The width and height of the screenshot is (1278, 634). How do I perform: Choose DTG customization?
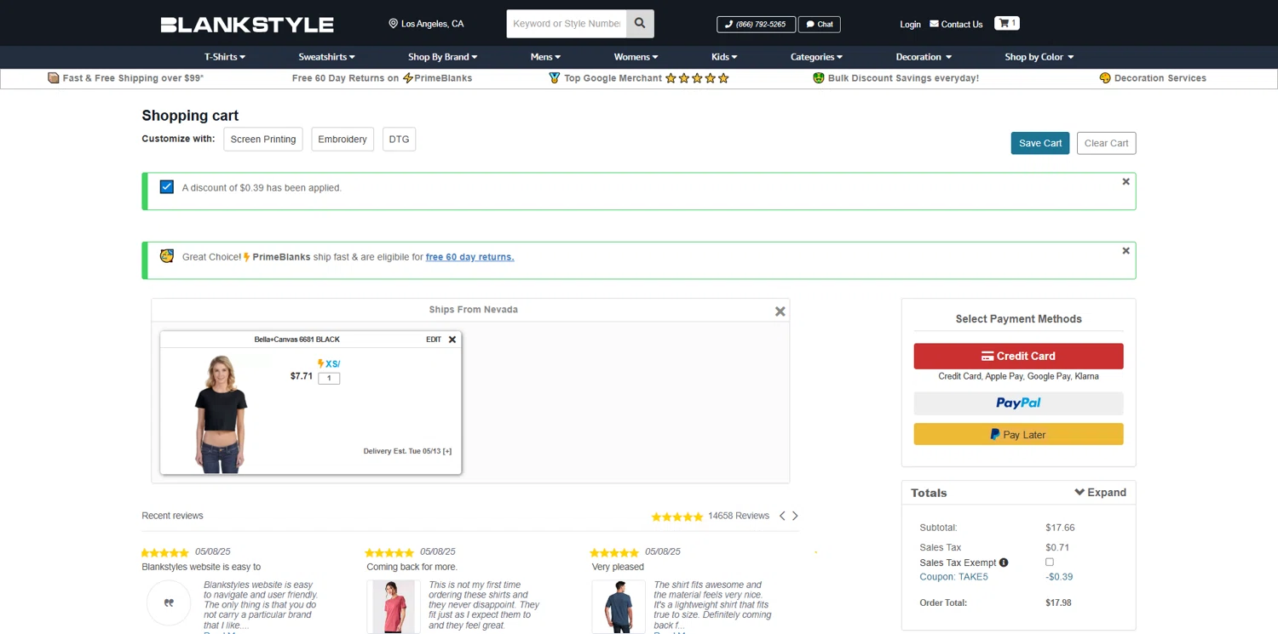(x=399, y=140)
